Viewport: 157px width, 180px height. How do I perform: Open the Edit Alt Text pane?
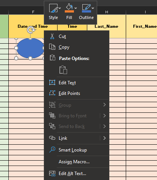point(77,174)
